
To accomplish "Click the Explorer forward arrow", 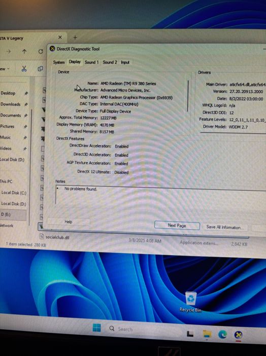I will [x=9, y=51].
